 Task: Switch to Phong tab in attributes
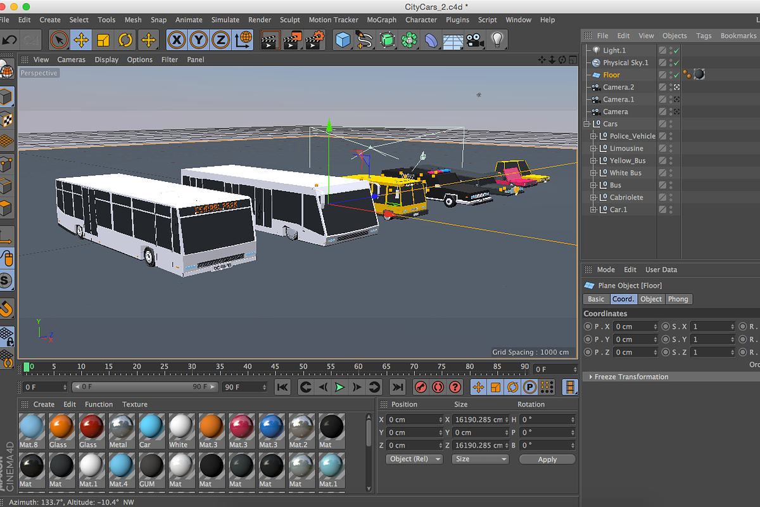tap(678, 299)
